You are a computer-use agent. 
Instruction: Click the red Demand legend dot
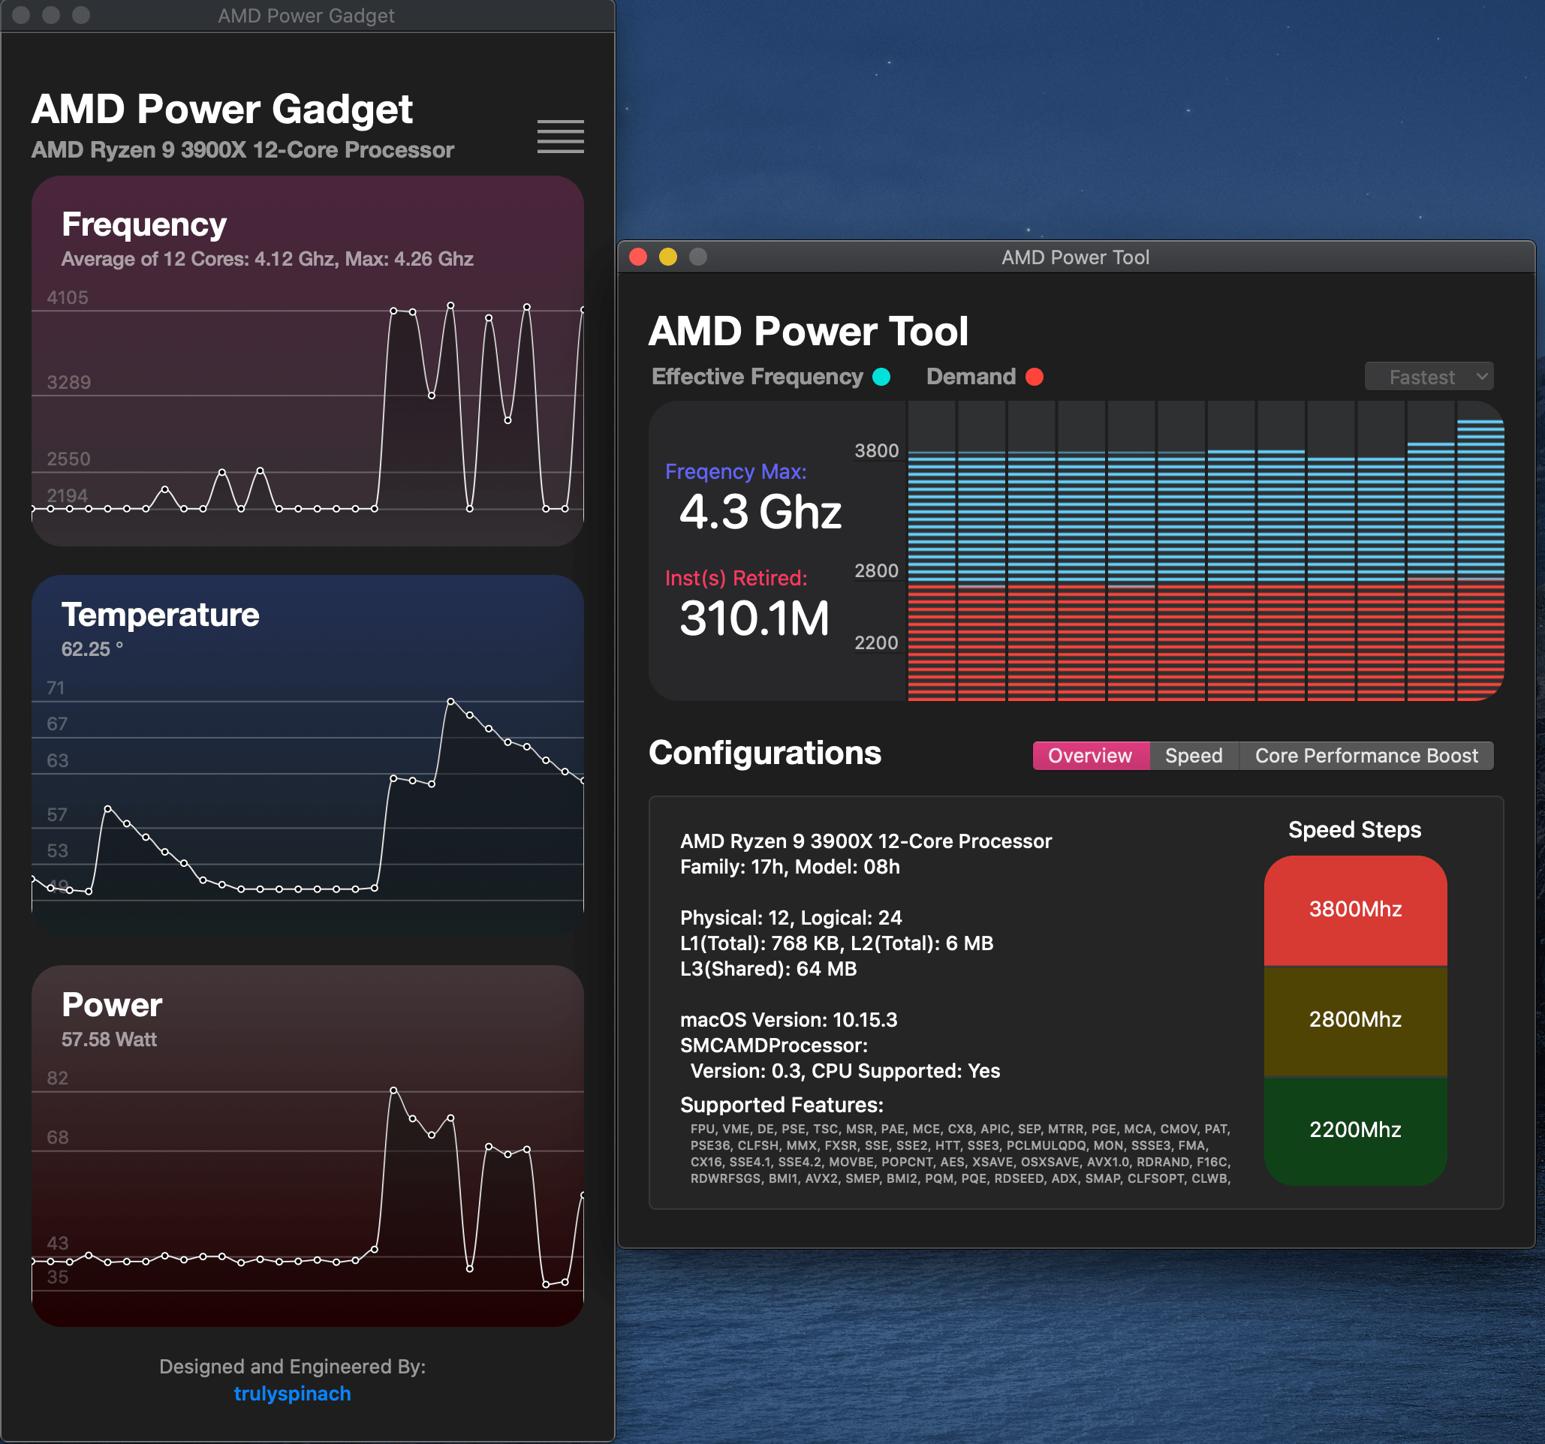(x=1034, y=377)
